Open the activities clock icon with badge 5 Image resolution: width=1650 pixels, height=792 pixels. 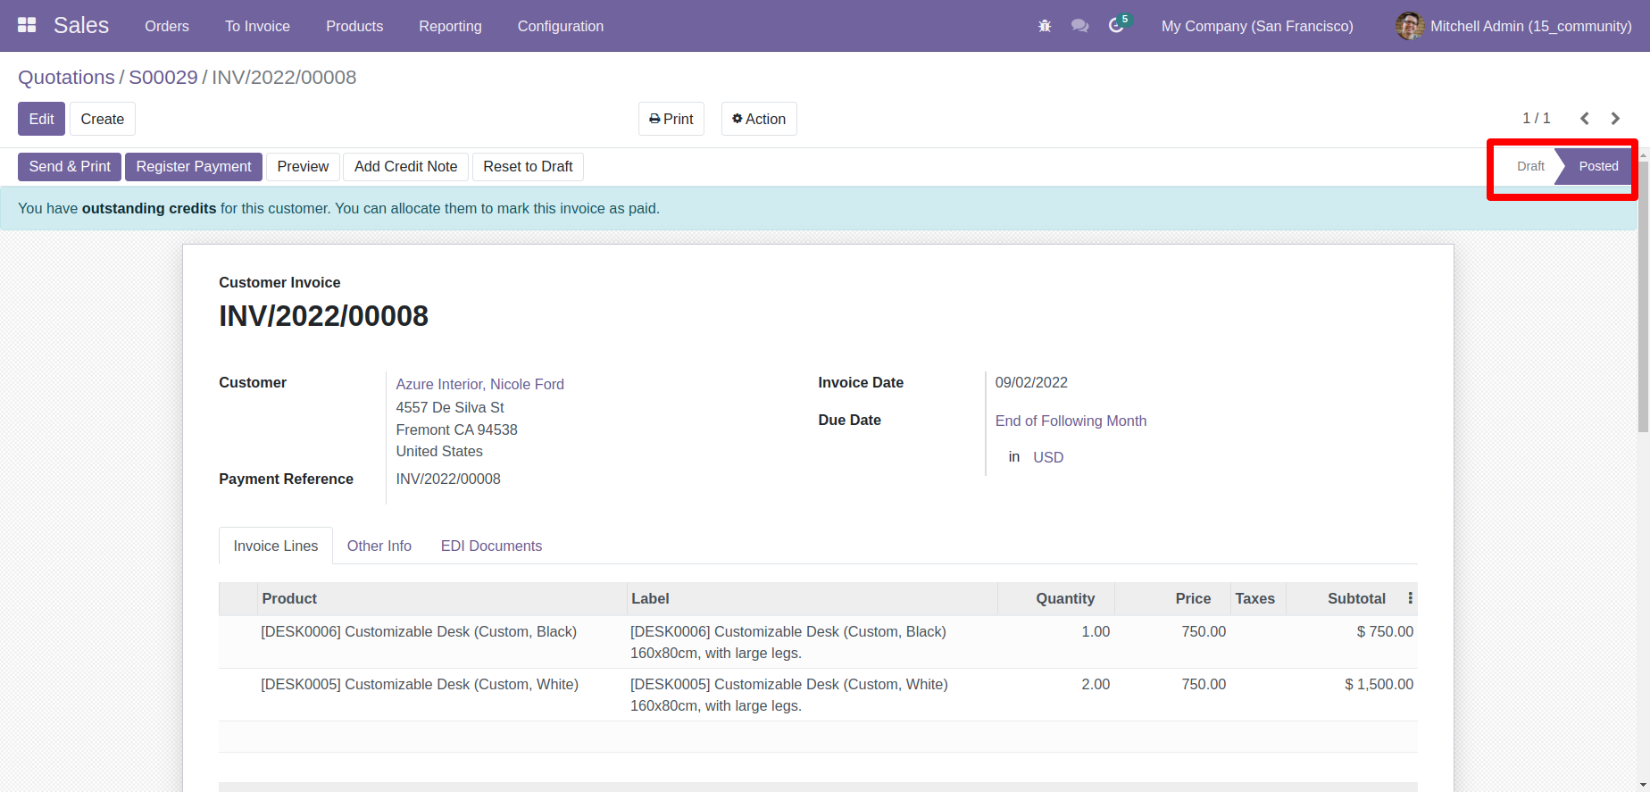[1118, 24]
